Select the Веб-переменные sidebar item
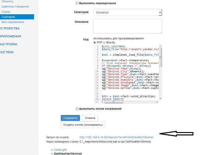Screen dimensions: 217x155 point(13,22)
